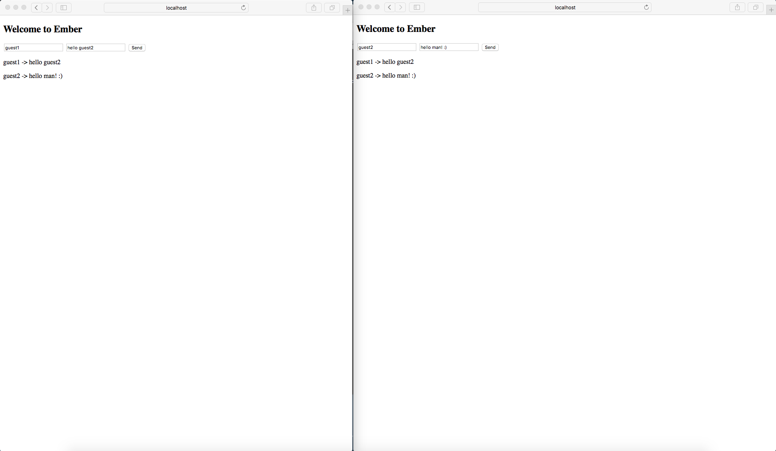
Task: Go back in right Safari window
Action: [390, 7]
